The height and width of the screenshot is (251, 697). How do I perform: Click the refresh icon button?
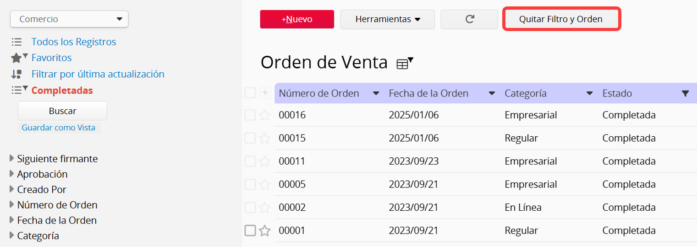pyautogui.click(x=469, y=19)
